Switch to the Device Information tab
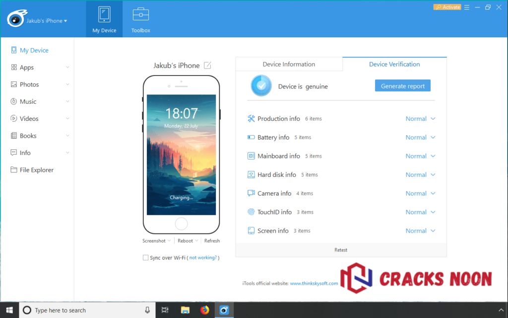Viewport: 508px width, 318px height. point(289,64)
